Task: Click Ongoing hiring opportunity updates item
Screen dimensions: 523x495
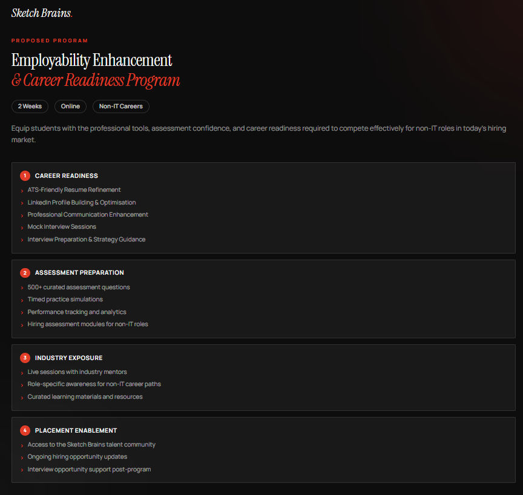Action: (77, 457)
